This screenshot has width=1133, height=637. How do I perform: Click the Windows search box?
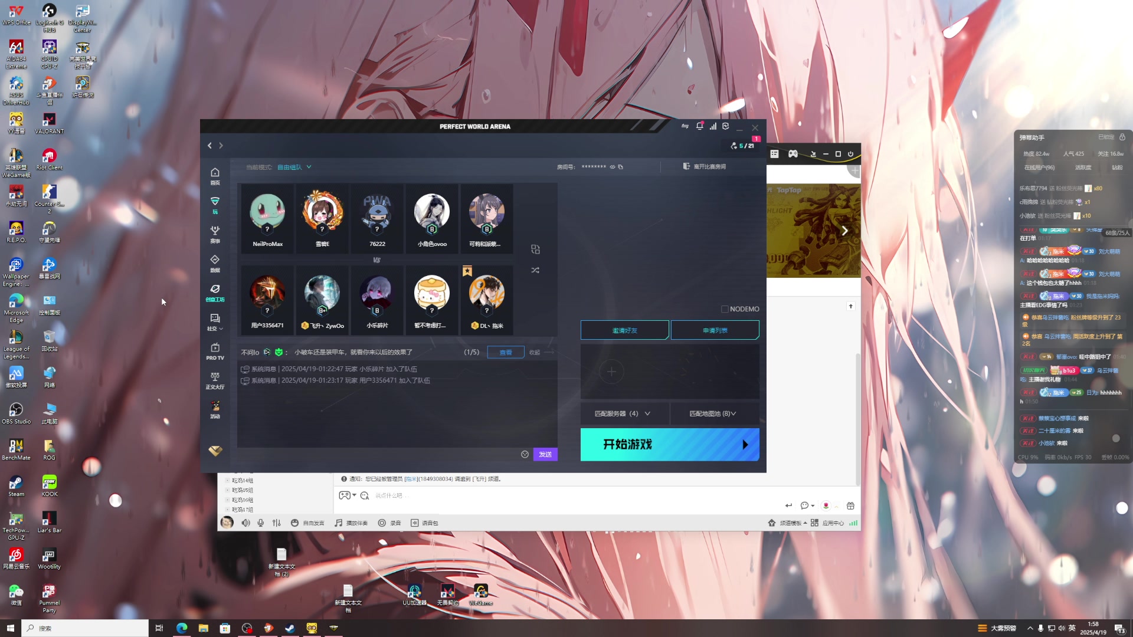pyautogui.click(x=85, y=628)
